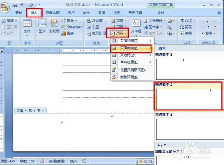
Task: Switch to the 设计 tab
Action: pos(161,13)
